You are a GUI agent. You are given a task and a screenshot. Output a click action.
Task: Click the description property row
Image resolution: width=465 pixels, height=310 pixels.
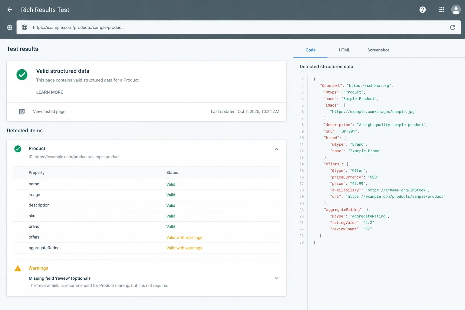[x=147, y=205]
